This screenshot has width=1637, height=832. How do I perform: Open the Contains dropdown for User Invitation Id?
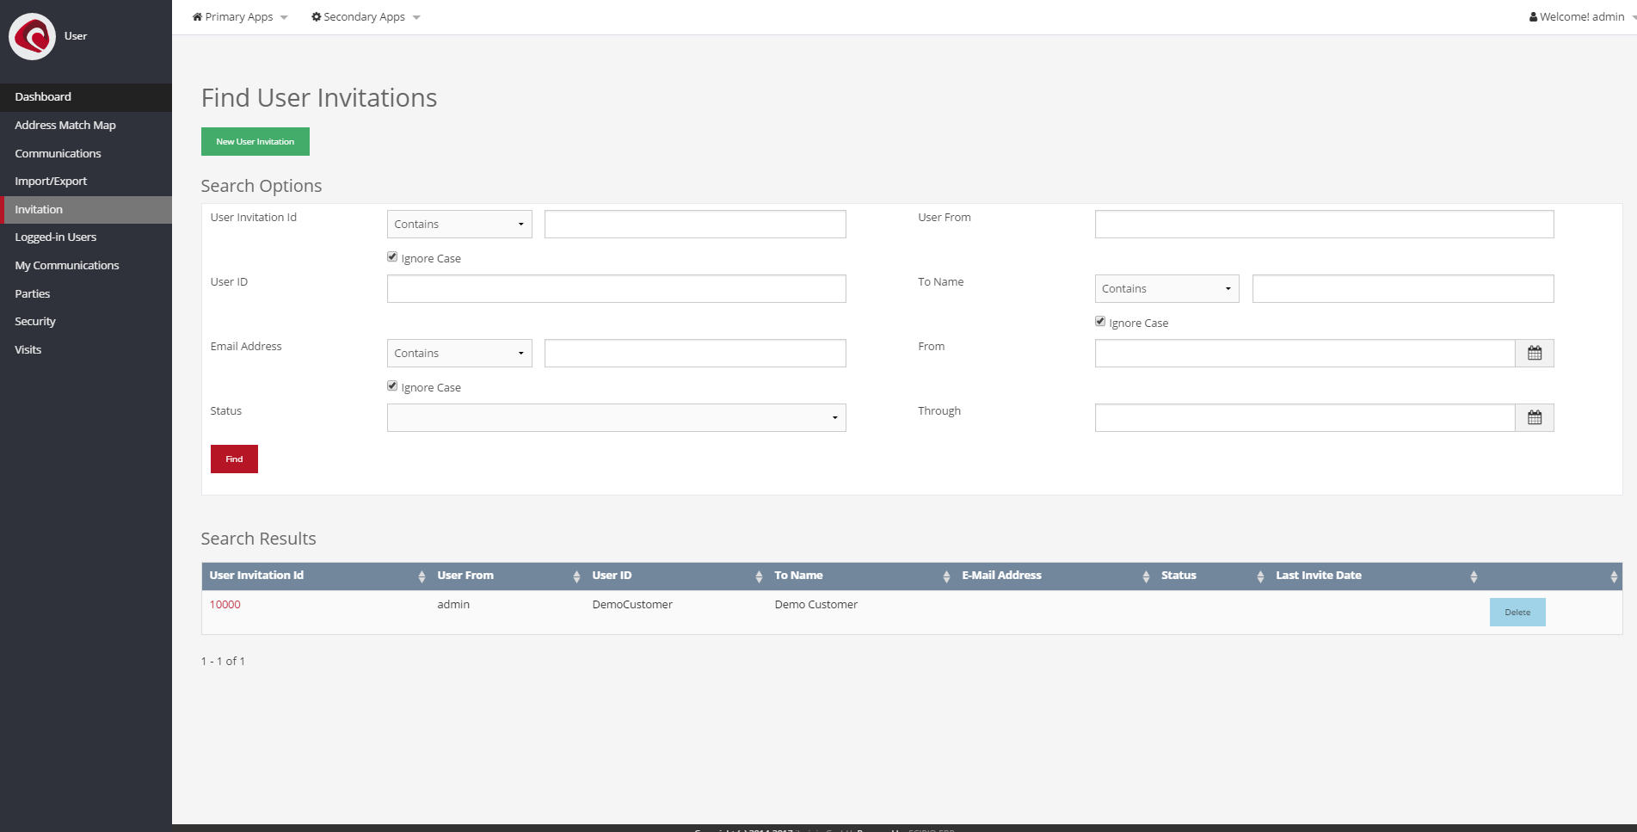click(458, 224)
